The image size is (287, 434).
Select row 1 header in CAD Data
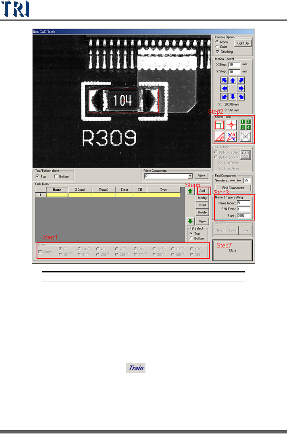(x=41, y=195)
